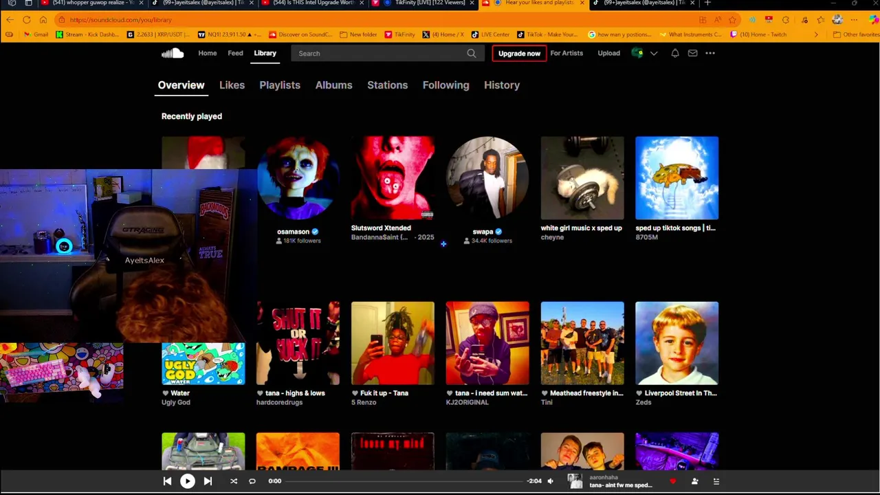Toggle shuffle in the player bar
This screenshot has width=880, height=495.
pyautogui.click(x=234, y=481)
